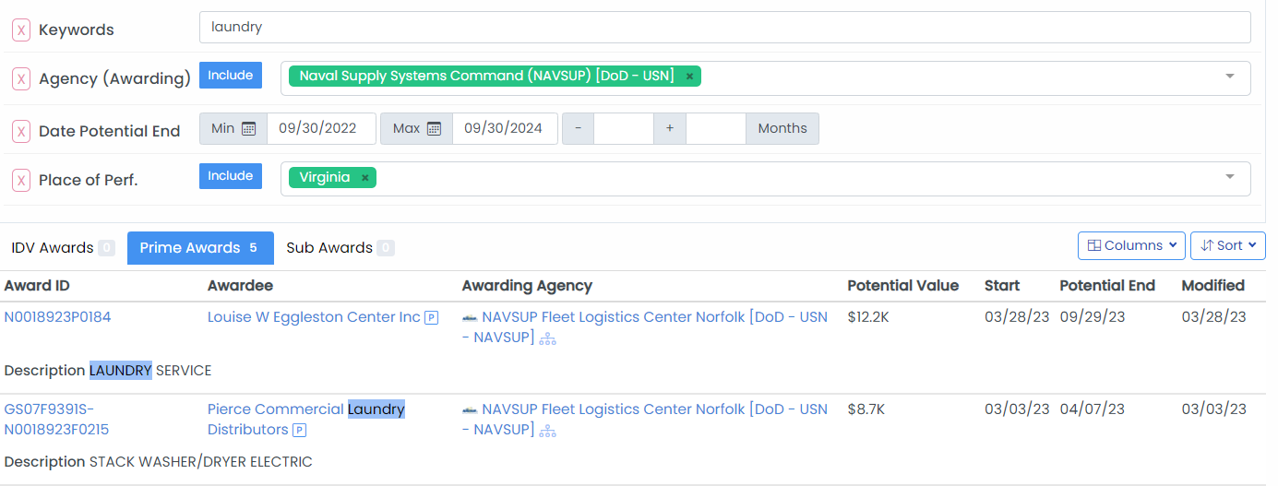The height and width of the screenshot is (486, 1278).
Task: Open award N0018923P0184 link
Action: [x=57, y=317]
